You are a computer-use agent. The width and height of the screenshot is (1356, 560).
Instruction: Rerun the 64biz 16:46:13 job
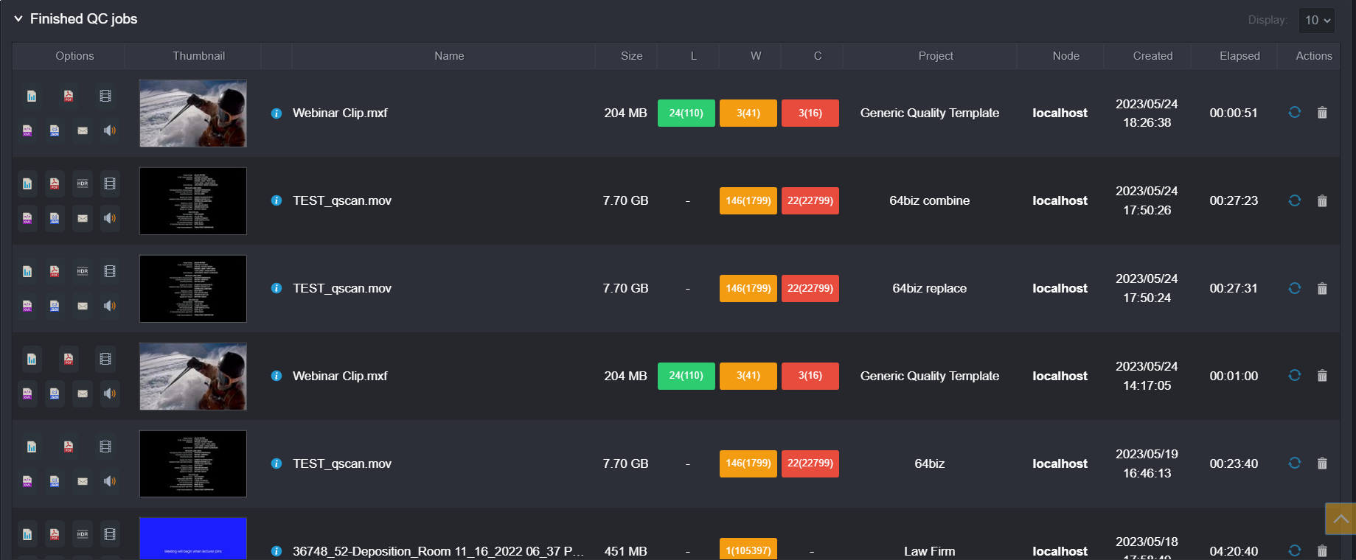[1294, 463]
